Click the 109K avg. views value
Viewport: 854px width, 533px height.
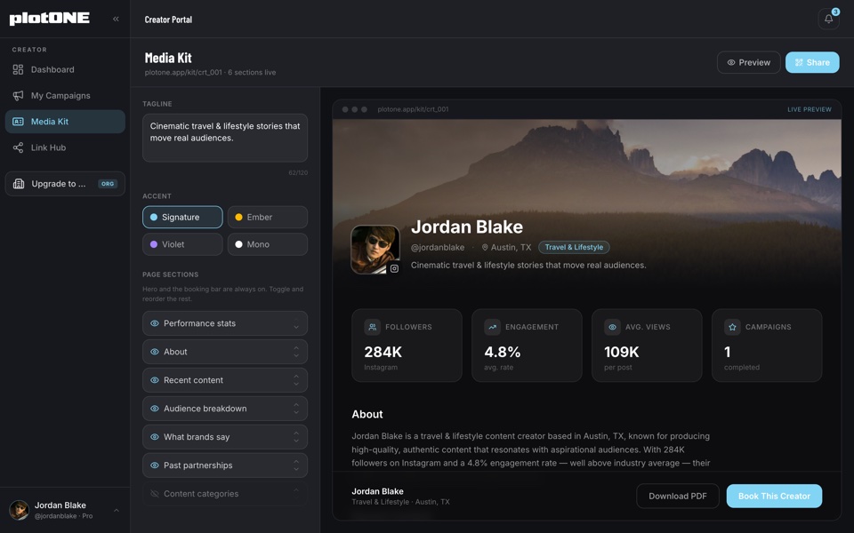point(622,352)
